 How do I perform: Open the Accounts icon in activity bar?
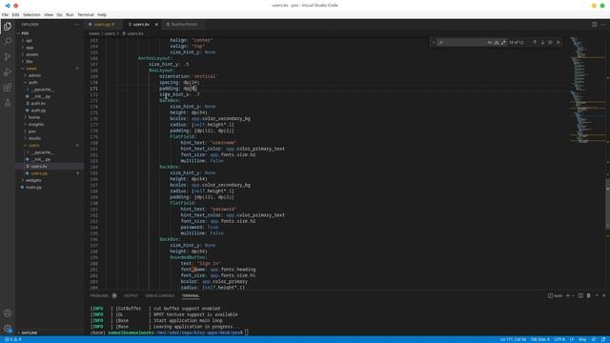(8, 313)
